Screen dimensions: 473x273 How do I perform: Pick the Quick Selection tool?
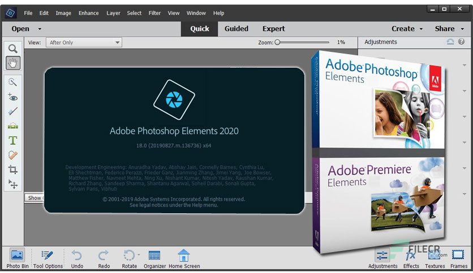coord(12,82)
